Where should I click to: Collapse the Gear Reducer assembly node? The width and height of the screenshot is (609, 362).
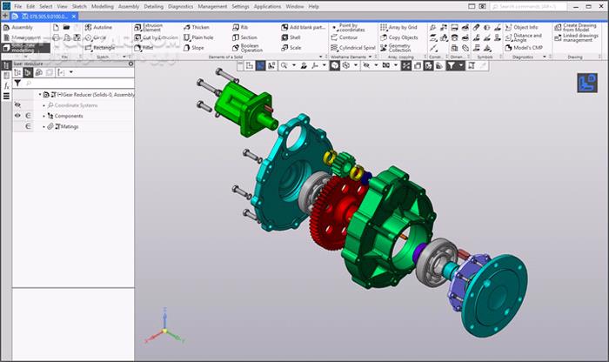coord(40,94)
